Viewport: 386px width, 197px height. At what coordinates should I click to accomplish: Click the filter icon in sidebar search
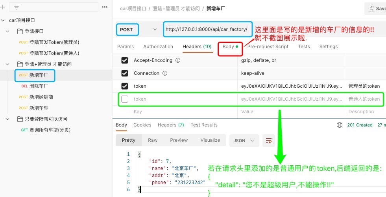coord(17,7)
